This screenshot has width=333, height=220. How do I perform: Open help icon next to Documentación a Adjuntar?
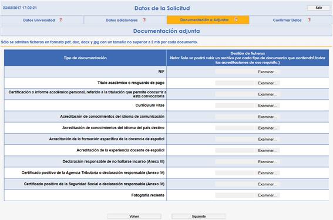236,20
